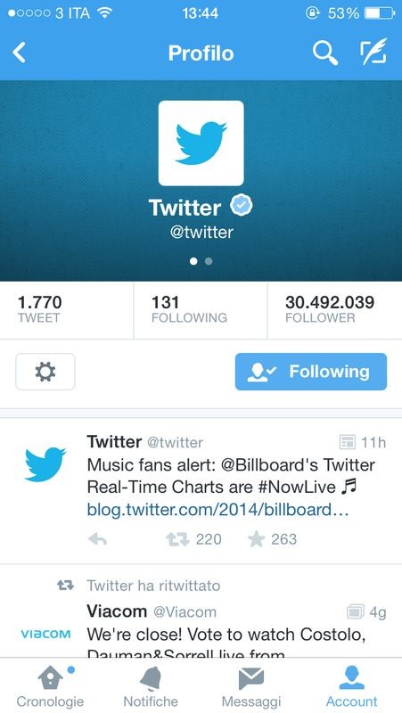Favorite the Billboard tweet with star
The width and height of the screenshot is (402, 713).
[256, 539]
